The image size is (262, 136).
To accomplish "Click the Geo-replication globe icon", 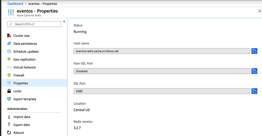I will 9,59.
